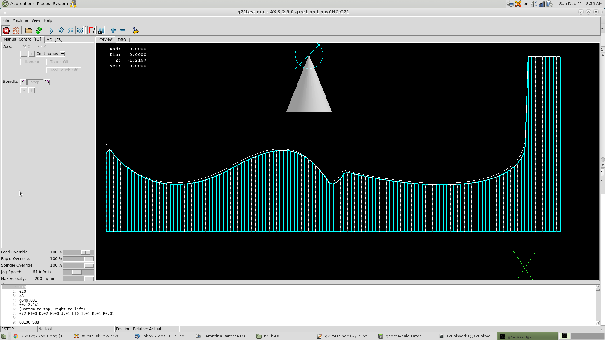Start spindle clockwise
The height and width of the screenshot is (340, 605).
pos(47,82)
